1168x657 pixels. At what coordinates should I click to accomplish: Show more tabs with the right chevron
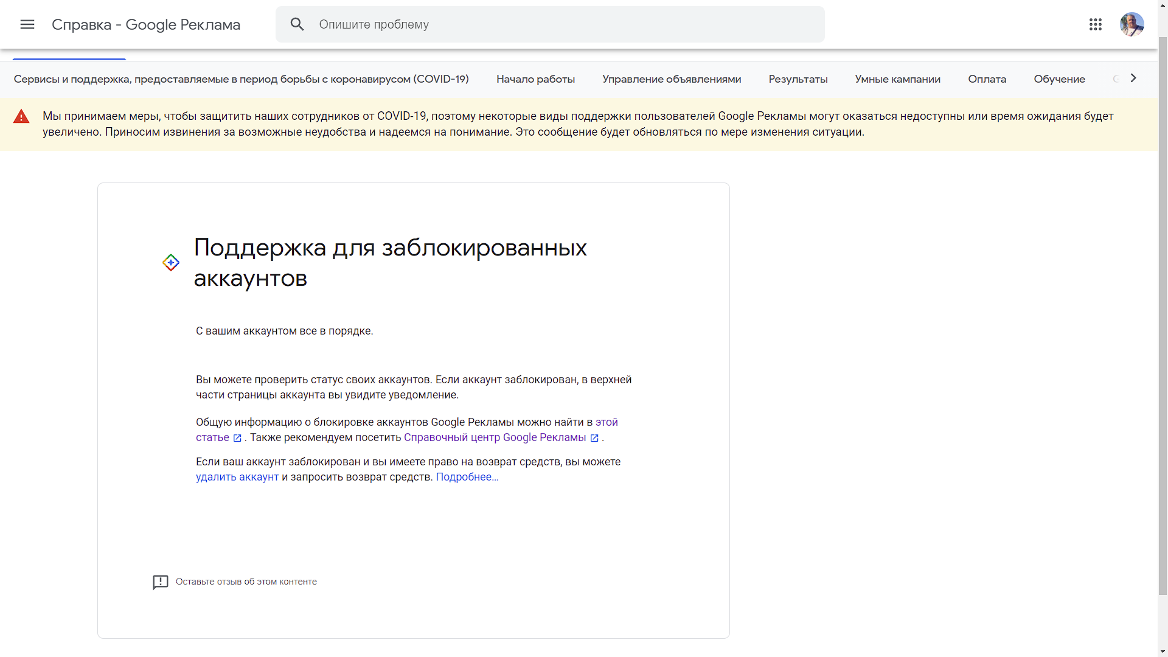click(1133, 78)
